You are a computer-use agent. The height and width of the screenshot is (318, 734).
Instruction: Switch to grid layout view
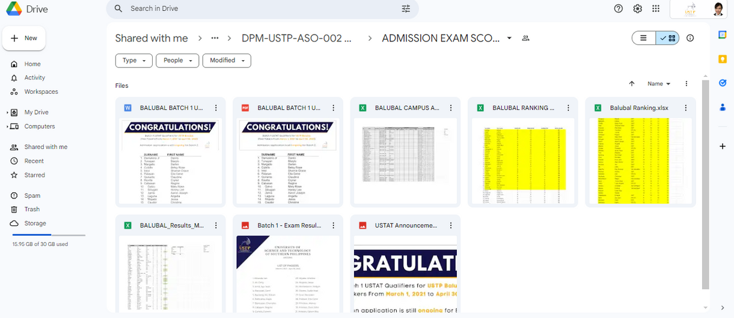pos(667,38)
